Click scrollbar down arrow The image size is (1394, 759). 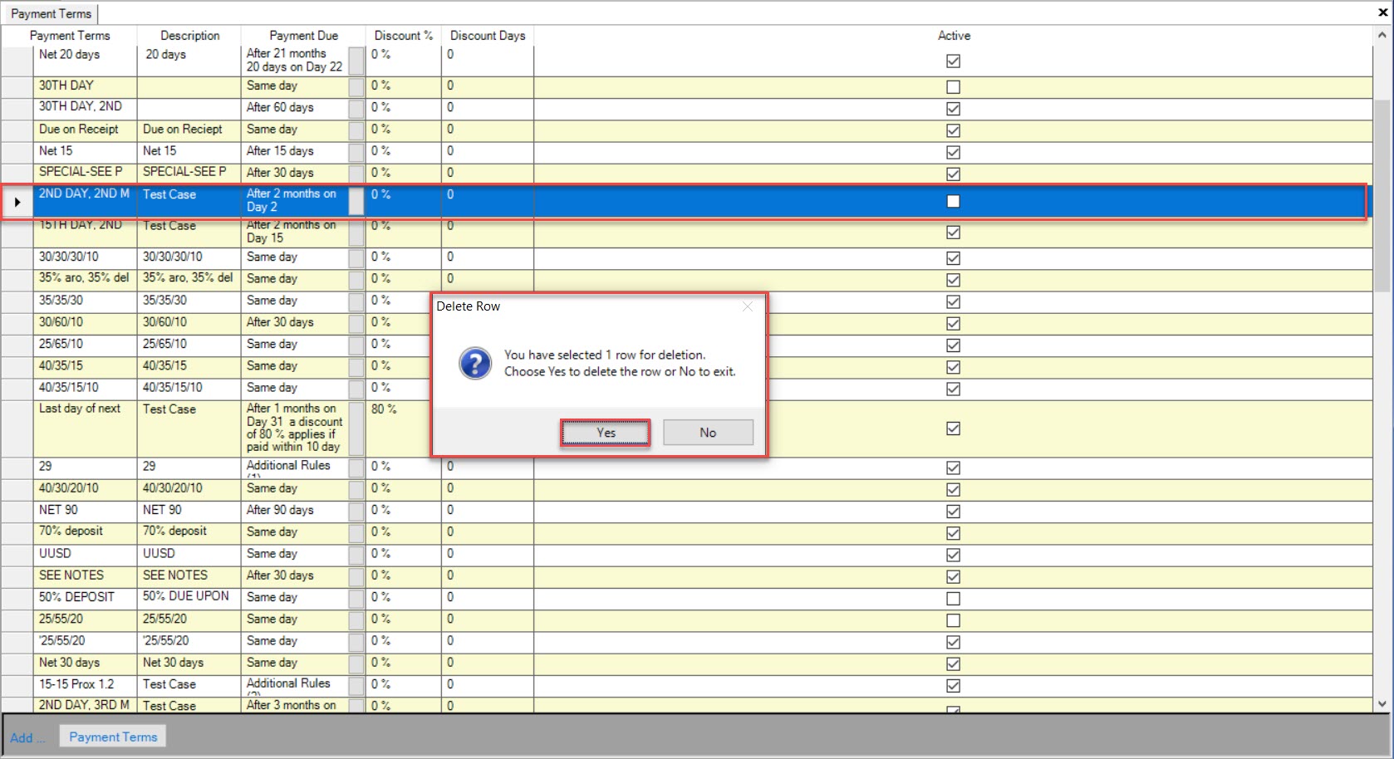[1382, 703]
